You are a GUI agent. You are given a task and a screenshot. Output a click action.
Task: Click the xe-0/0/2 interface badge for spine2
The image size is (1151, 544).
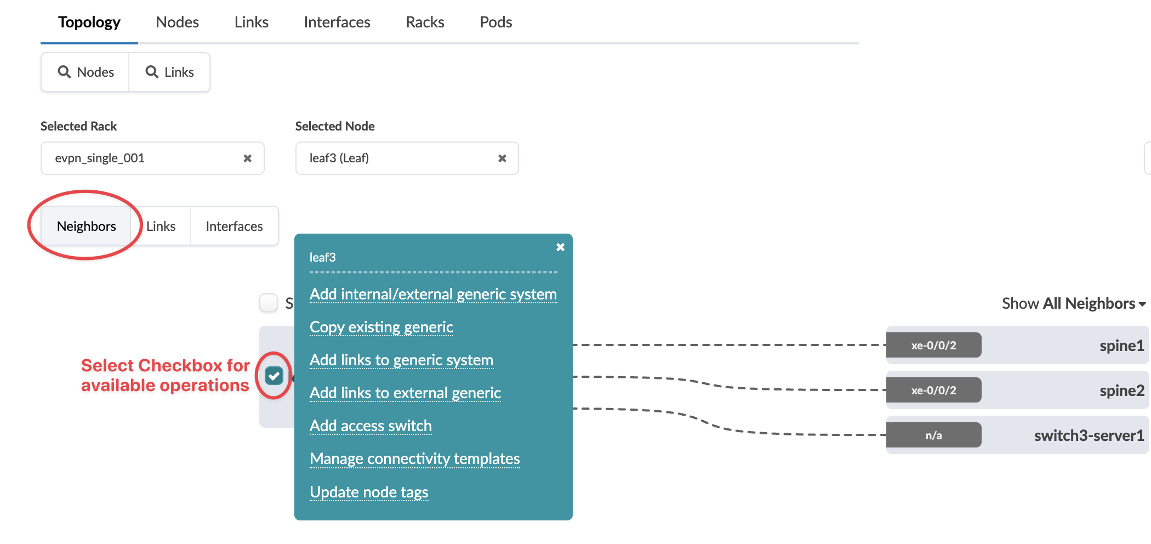(x=933, y=390)
